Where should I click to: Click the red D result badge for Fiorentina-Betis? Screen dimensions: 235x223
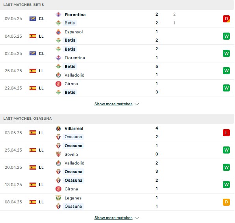[x=226, y=19]
